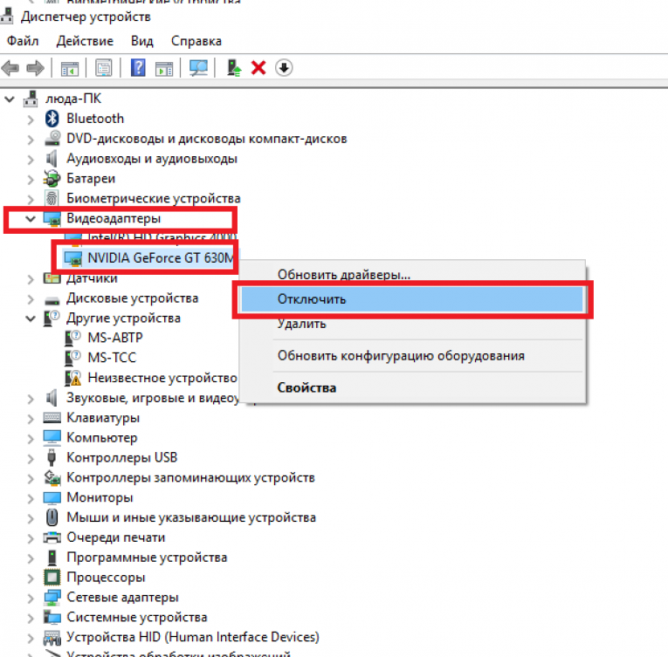668x657 pixels.
Task: Expand the Сетевые адаптеры chevron
Action: click(x=31, y=598)
